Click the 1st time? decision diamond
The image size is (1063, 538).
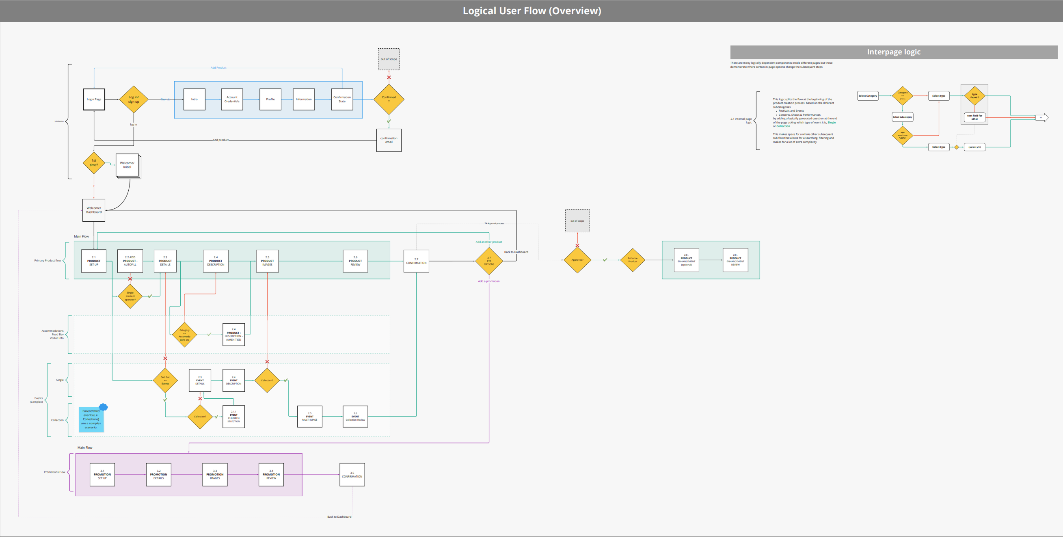pyautogui.click(x=94, y=163)
